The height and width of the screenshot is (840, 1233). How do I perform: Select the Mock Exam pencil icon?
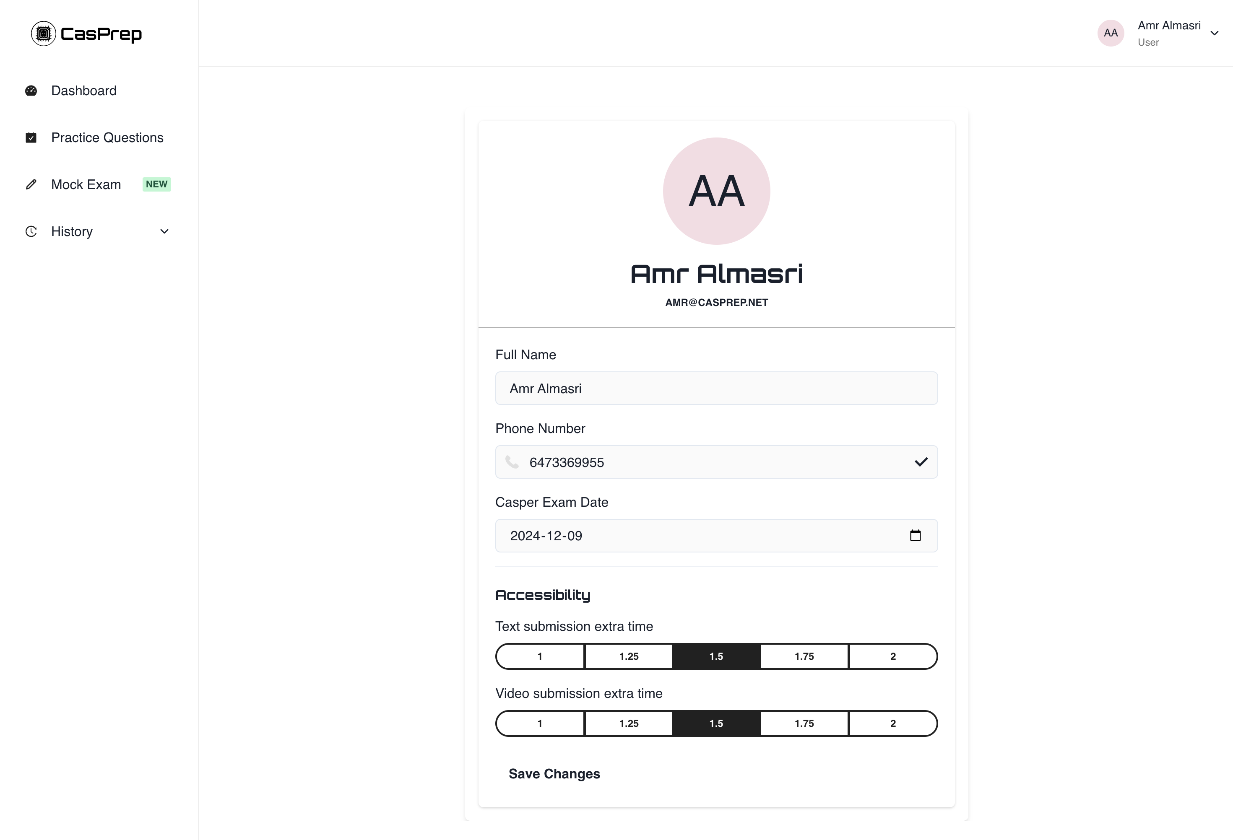pyautogui.click(x=31, y=184)
